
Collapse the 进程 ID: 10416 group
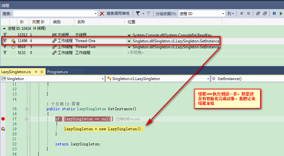[x=4, y=29]
